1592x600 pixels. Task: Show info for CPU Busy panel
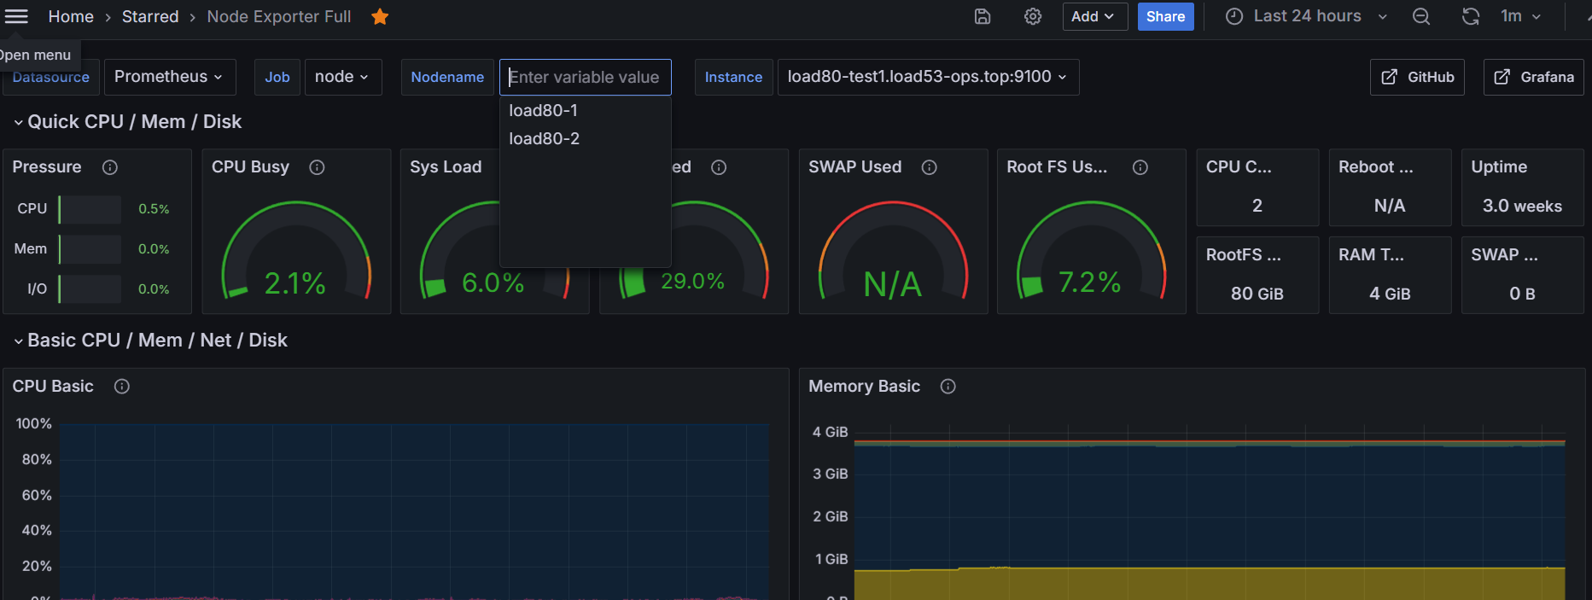coord(317,167)
